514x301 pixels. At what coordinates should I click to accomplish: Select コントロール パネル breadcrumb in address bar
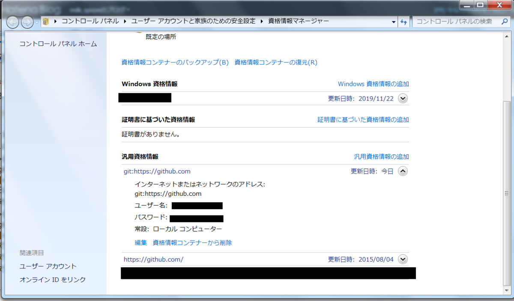click(90, 21)
